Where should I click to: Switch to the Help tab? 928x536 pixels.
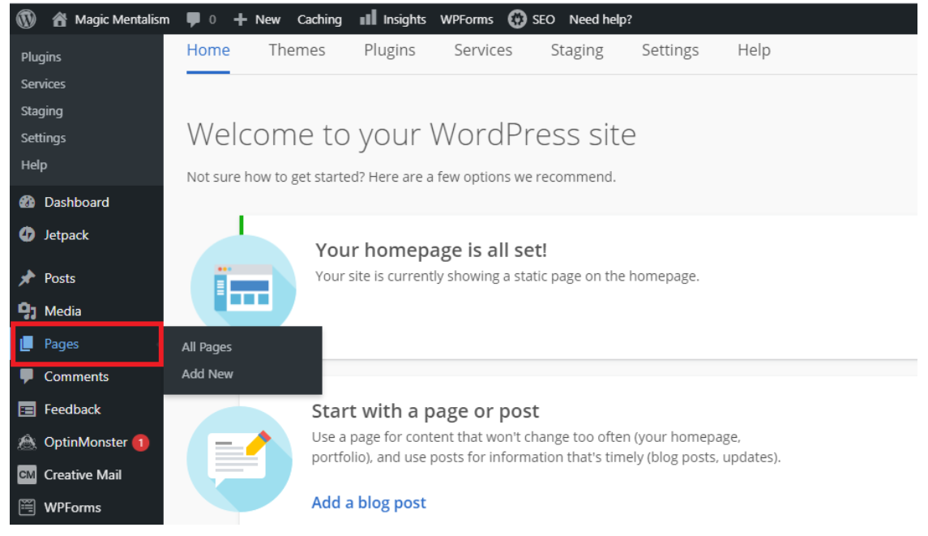(x=754, y=50)
